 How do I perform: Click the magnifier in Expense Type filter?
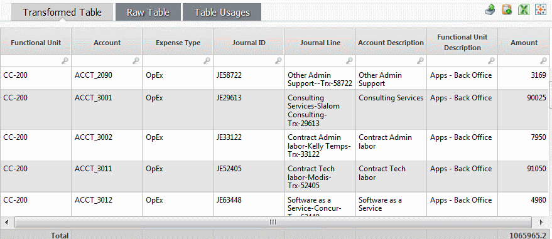(x=207, y=61)
